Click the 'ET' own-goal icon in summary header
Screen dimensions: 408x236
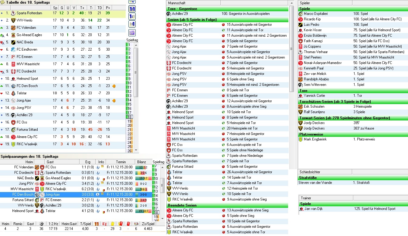pyautogui.click(x=105, y=224)
